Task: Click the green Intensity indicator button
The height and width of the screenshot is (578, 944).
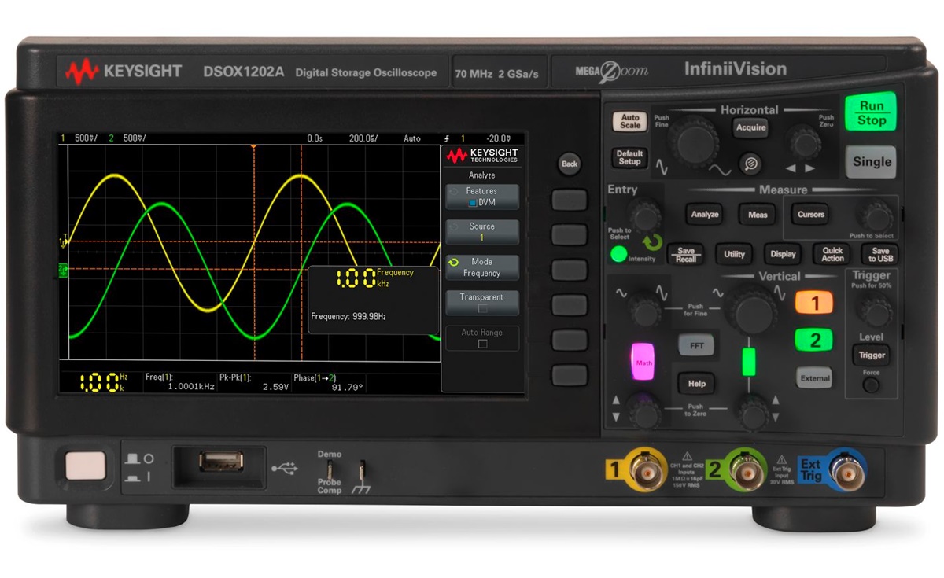Action: point(619,254)
